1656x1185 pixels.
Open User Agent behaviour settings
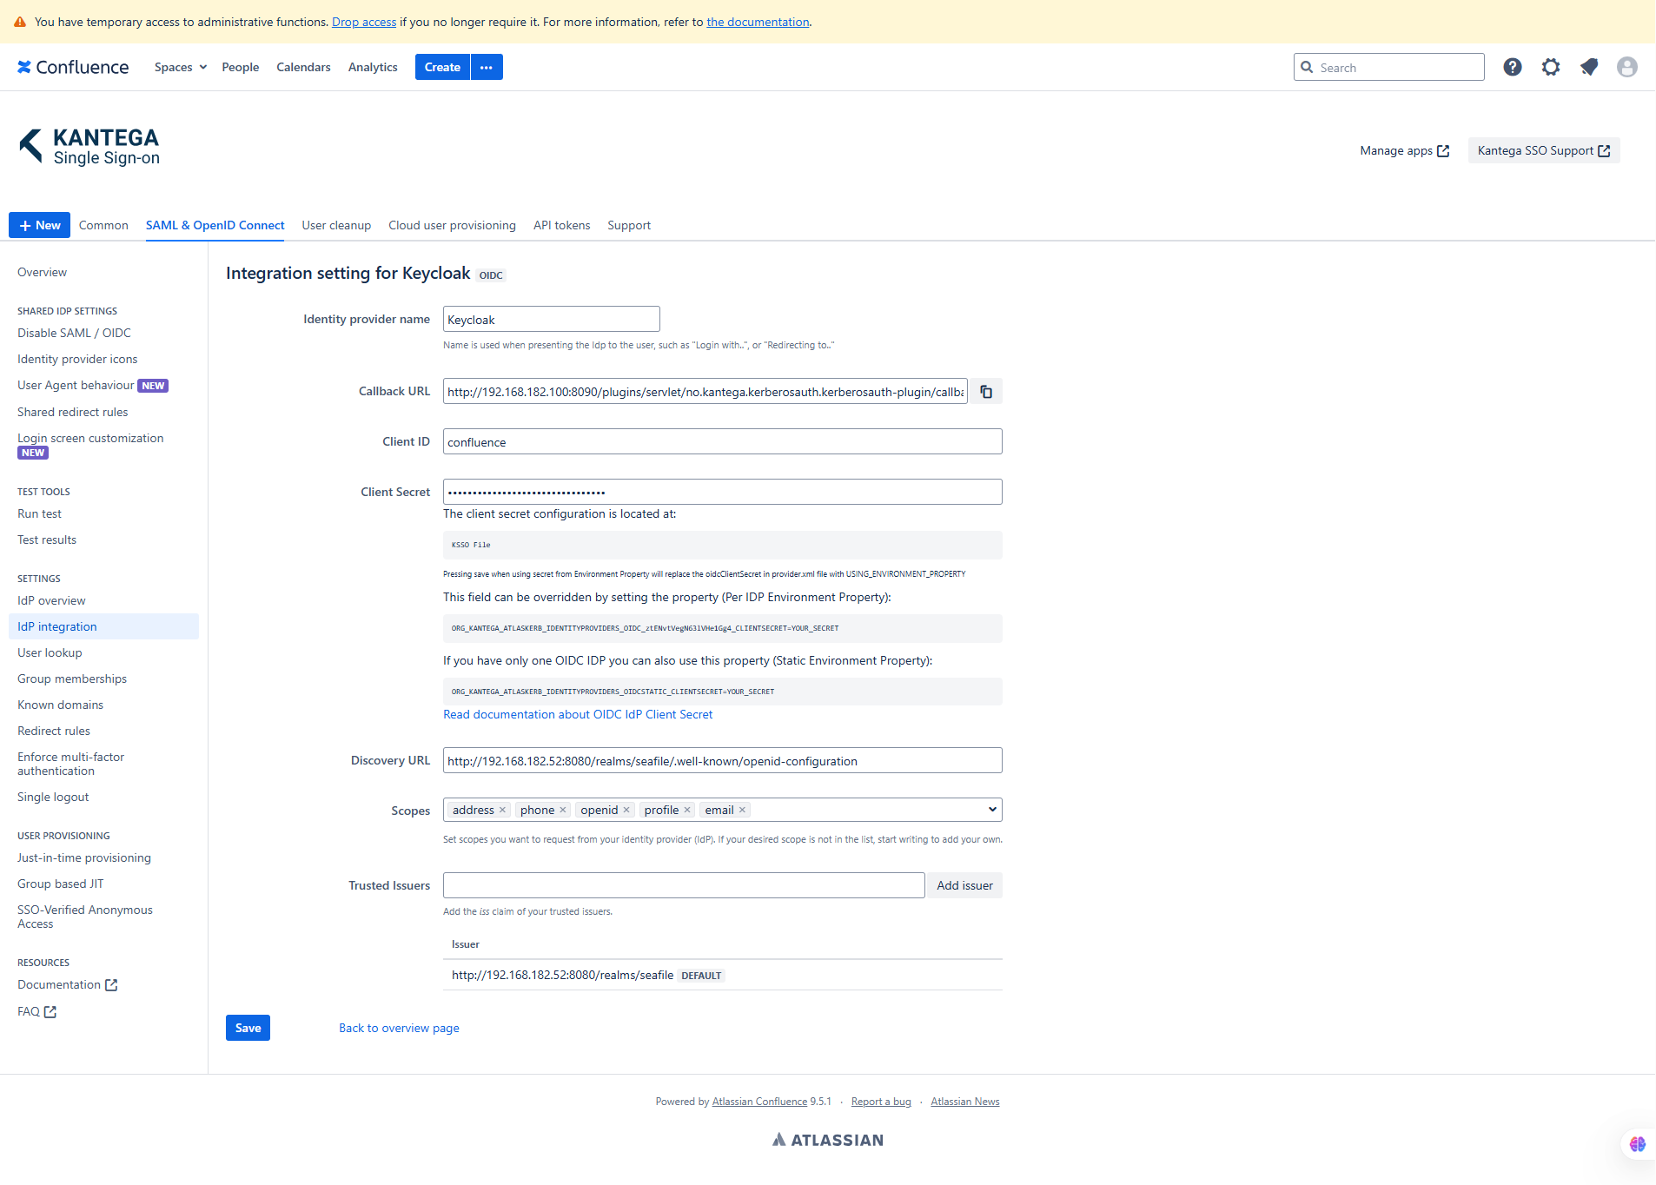pos(76,385)
